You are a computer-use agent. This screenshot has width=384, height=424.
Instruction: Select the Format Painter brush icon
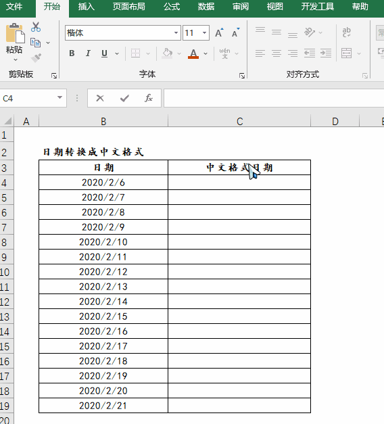(x=36, y=57)
